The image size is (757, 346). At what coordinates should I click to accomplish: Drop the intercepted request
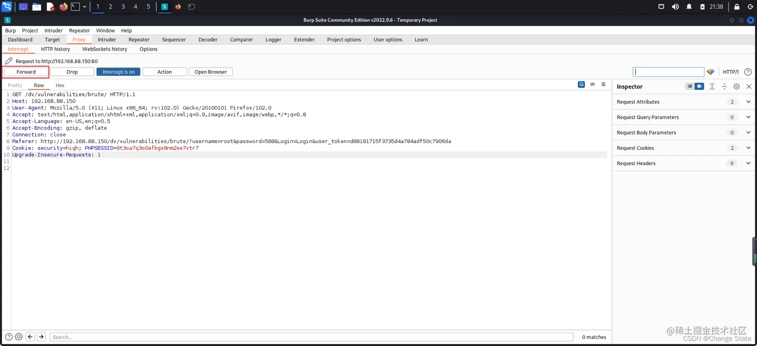(x=72, y=72)
